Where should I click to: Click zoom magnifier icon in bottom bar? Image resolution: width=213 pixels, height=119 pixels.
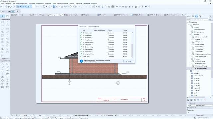tap(34, 115)
